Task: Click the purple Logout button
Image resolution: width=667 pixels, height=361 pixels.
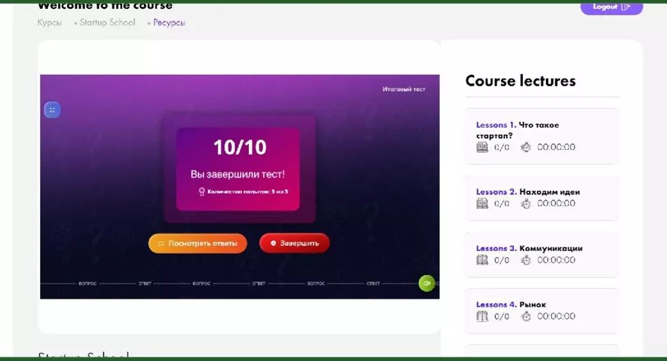Action: tap(611, 8)
